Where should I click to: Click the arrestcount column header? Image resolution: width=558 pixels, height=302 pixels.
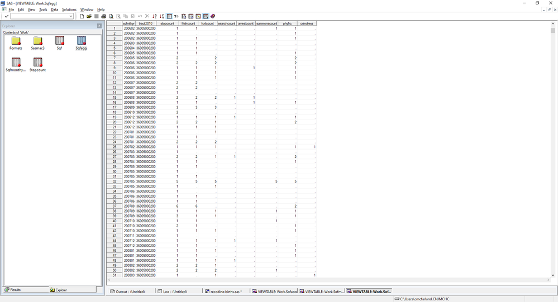246,23
